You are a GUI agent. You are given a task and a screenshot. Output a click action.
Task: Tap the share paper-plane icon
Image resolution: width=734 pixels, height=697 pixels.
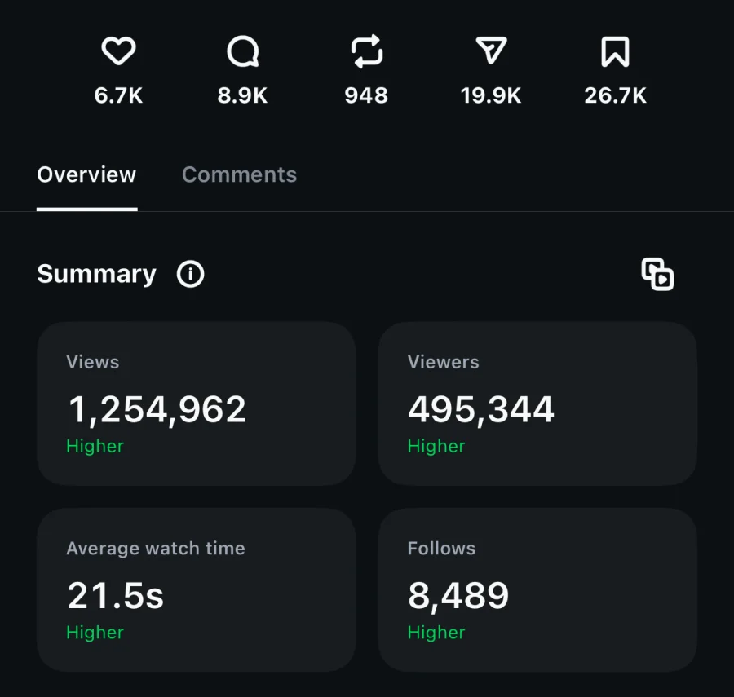pos(491,50)
